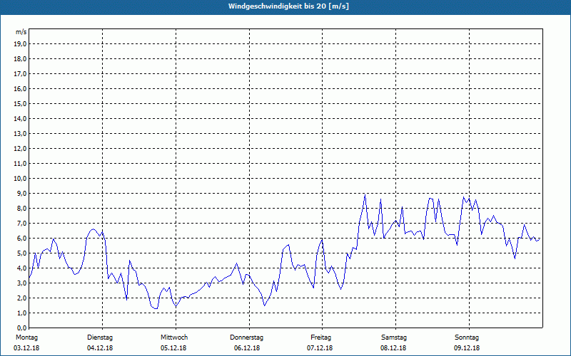Click the 3,0 y-axis value
The image size is (571, 356).
point(21,283)
